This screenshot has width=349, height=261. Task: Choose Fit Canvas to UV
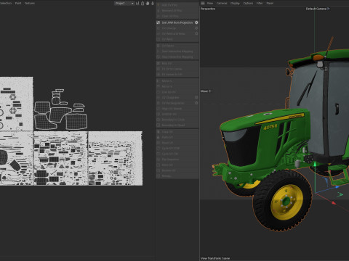[177, 75]
